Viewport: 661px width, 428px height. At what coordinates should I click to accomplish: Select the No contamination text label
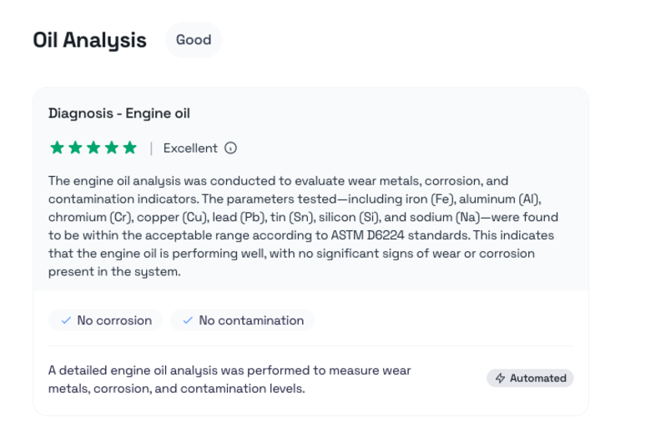251,320
